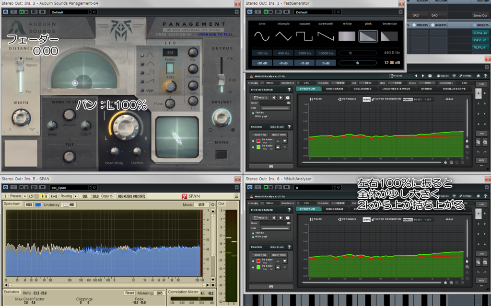The width and height of the screenshot is (491, 306).
Task: Switch to STEREO tab in upper MMultiAnalyzer
Action: click(426, 89)
